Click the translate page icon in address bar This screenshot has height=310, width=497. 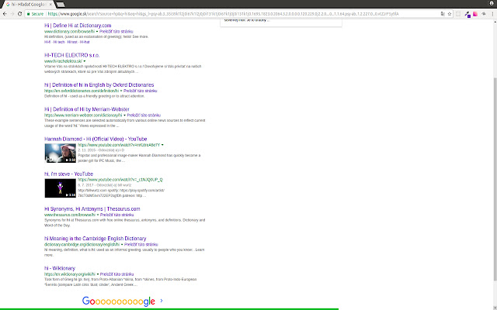click(x=443, y=14)
